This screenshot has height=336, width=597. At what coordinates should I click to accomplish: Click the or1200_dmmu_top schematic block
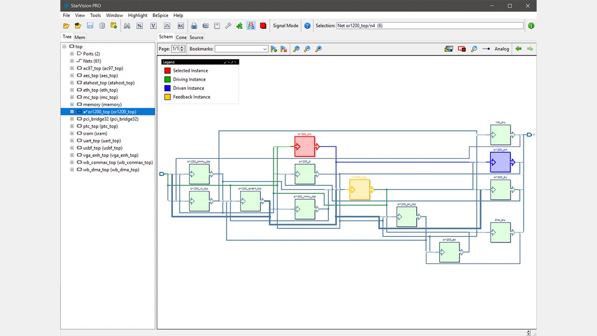(199, 174)
